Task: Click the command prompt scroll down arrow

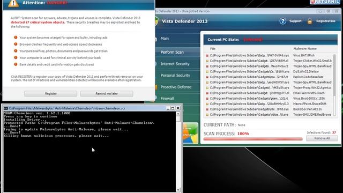Action: [178, 190]
